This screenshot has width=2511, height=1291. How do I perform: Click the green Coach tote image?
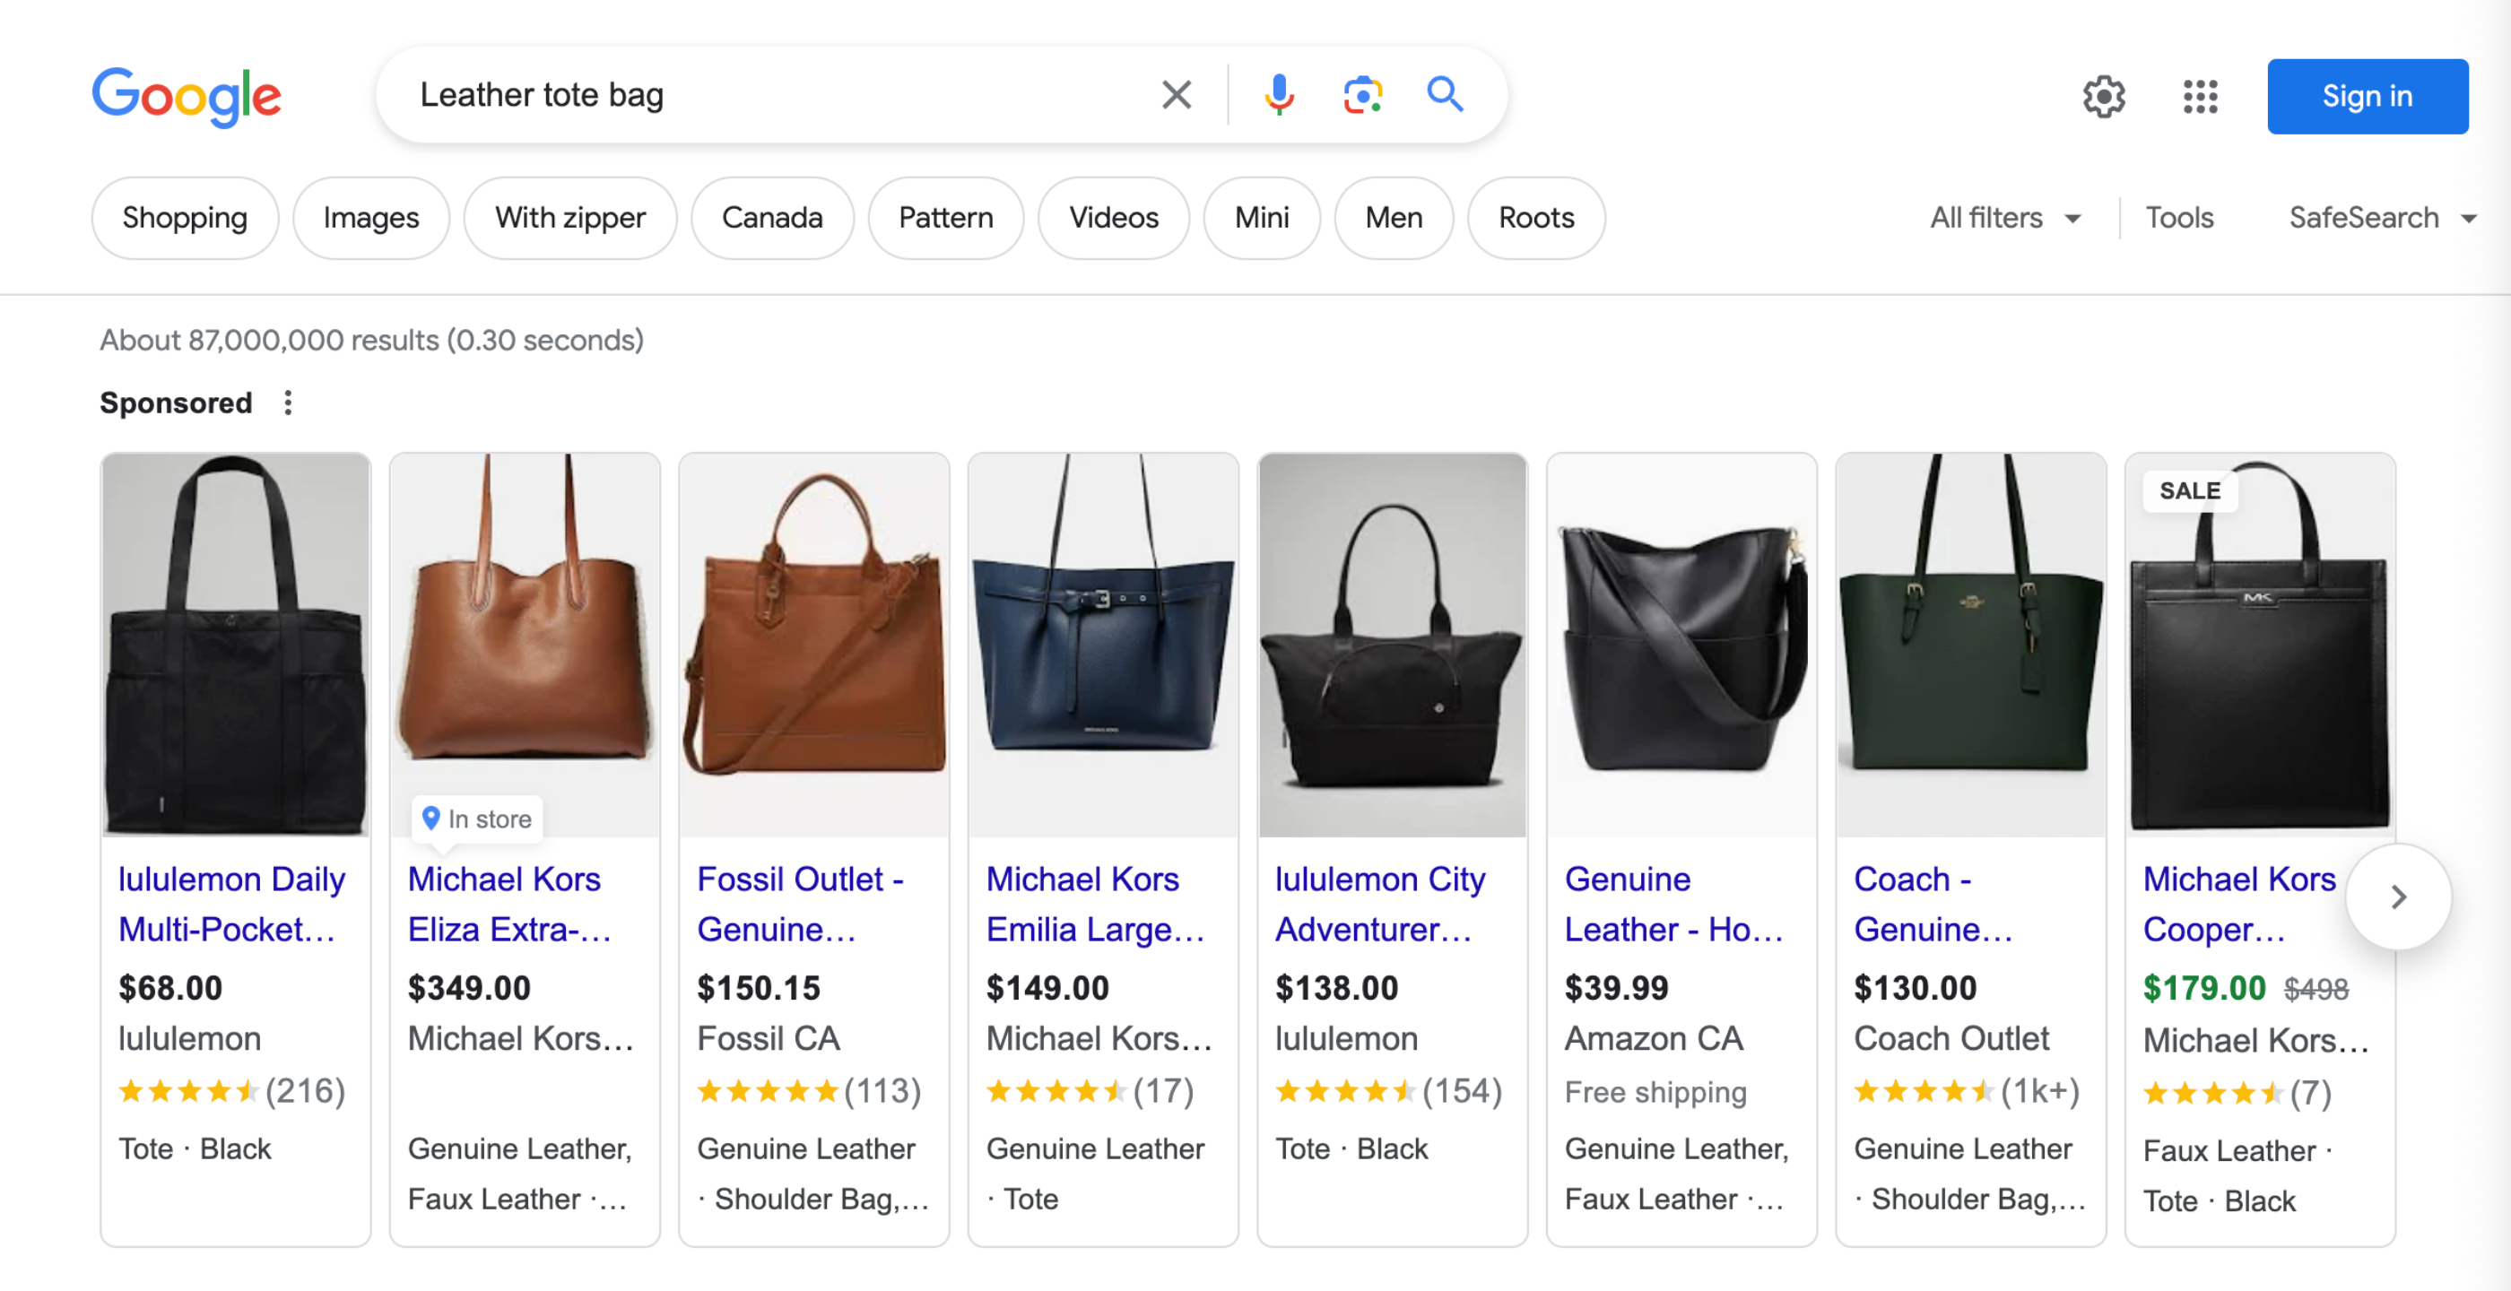[1970, 644]
